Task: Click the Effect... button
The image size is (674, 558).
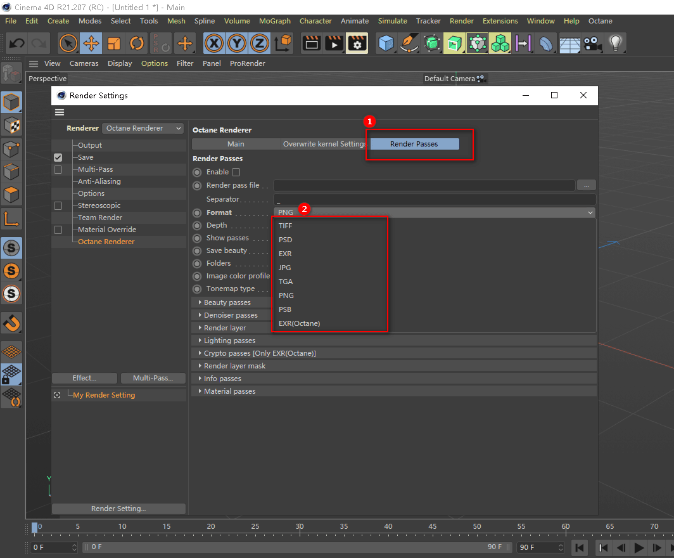Action: click(x=84, y=378)
